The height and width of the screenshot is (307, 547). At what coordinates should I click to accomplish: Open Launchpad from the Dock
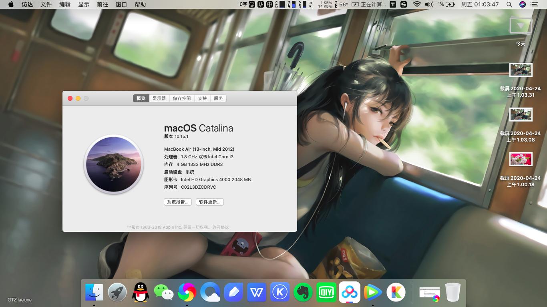point(117,292)
